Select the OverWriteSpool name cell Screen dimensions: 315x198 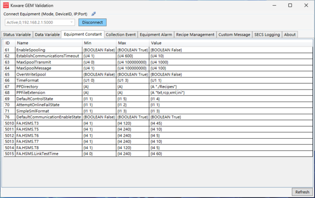tap(49, 74)
